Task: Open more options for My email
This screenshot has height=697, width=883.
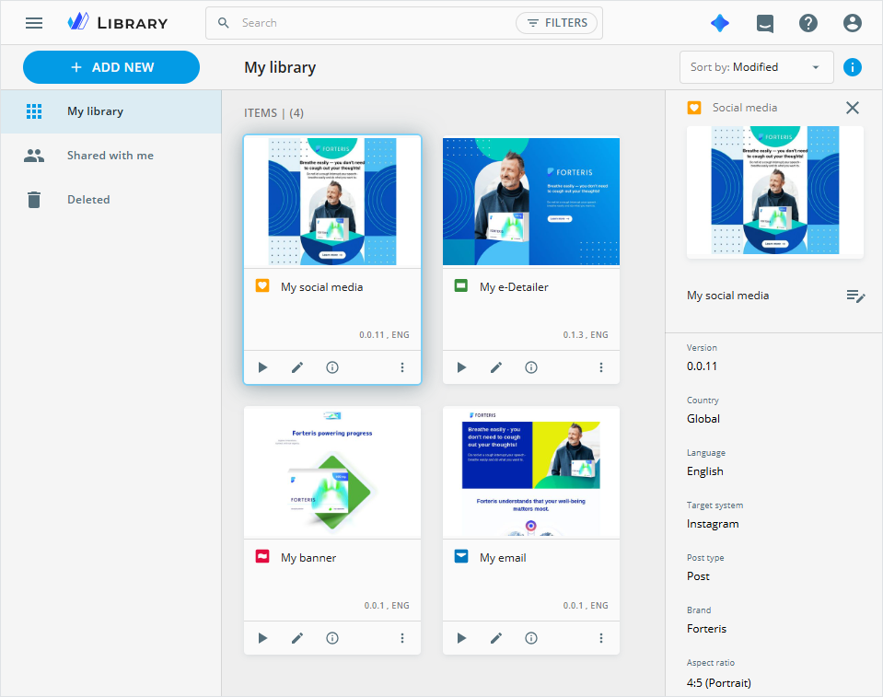Action: click(x=601, y=638)
